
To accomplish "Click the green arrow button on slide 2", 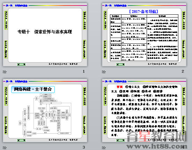I will pyautogui.click(x=120, y=64).
